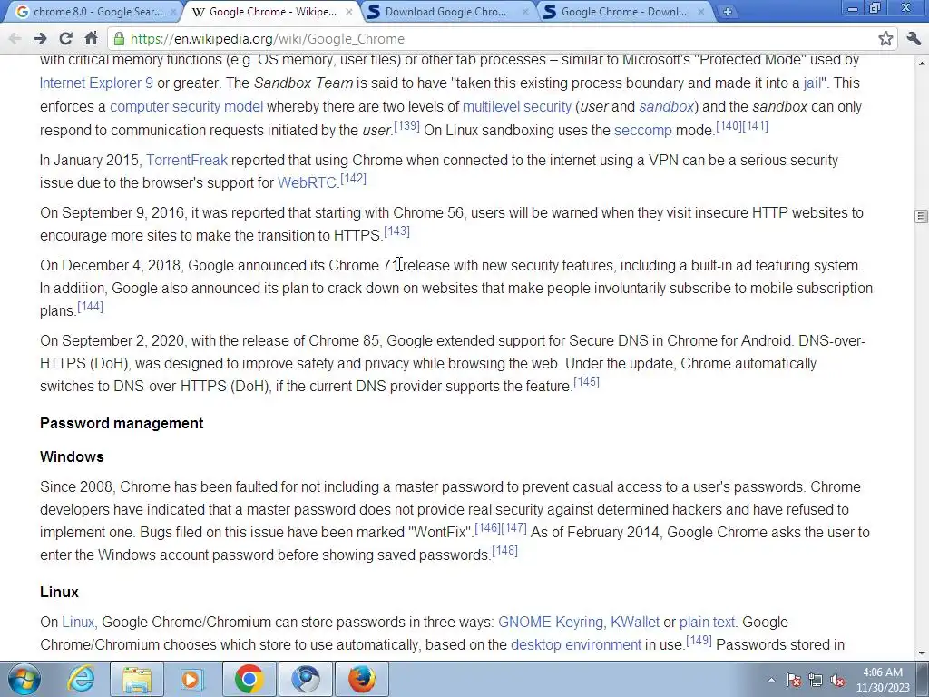Close the Download Google Chrome tab

pos(525,12)
